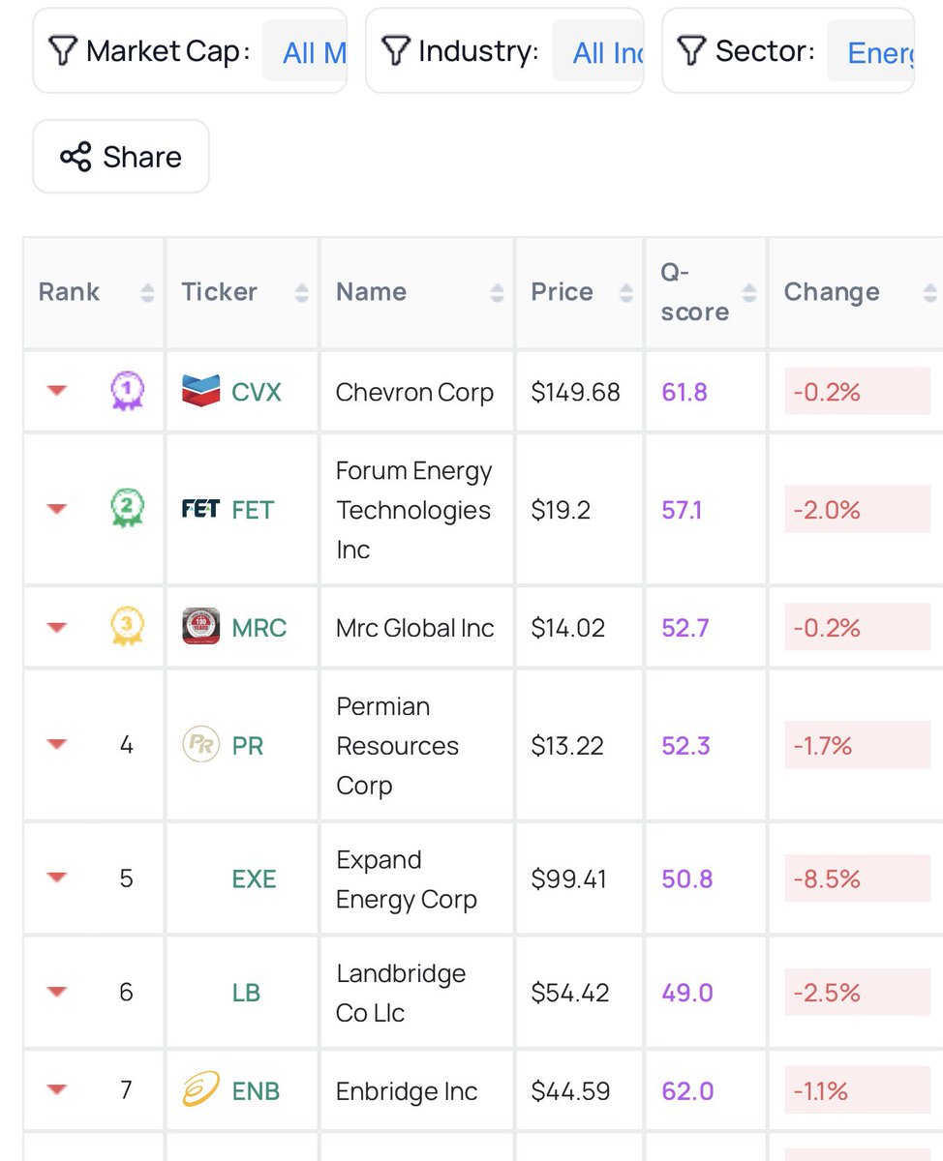943x1161 pixels.
Task: Click the 61.8 Q-score value
Action: pyautogui.click(x=684, y=392)
